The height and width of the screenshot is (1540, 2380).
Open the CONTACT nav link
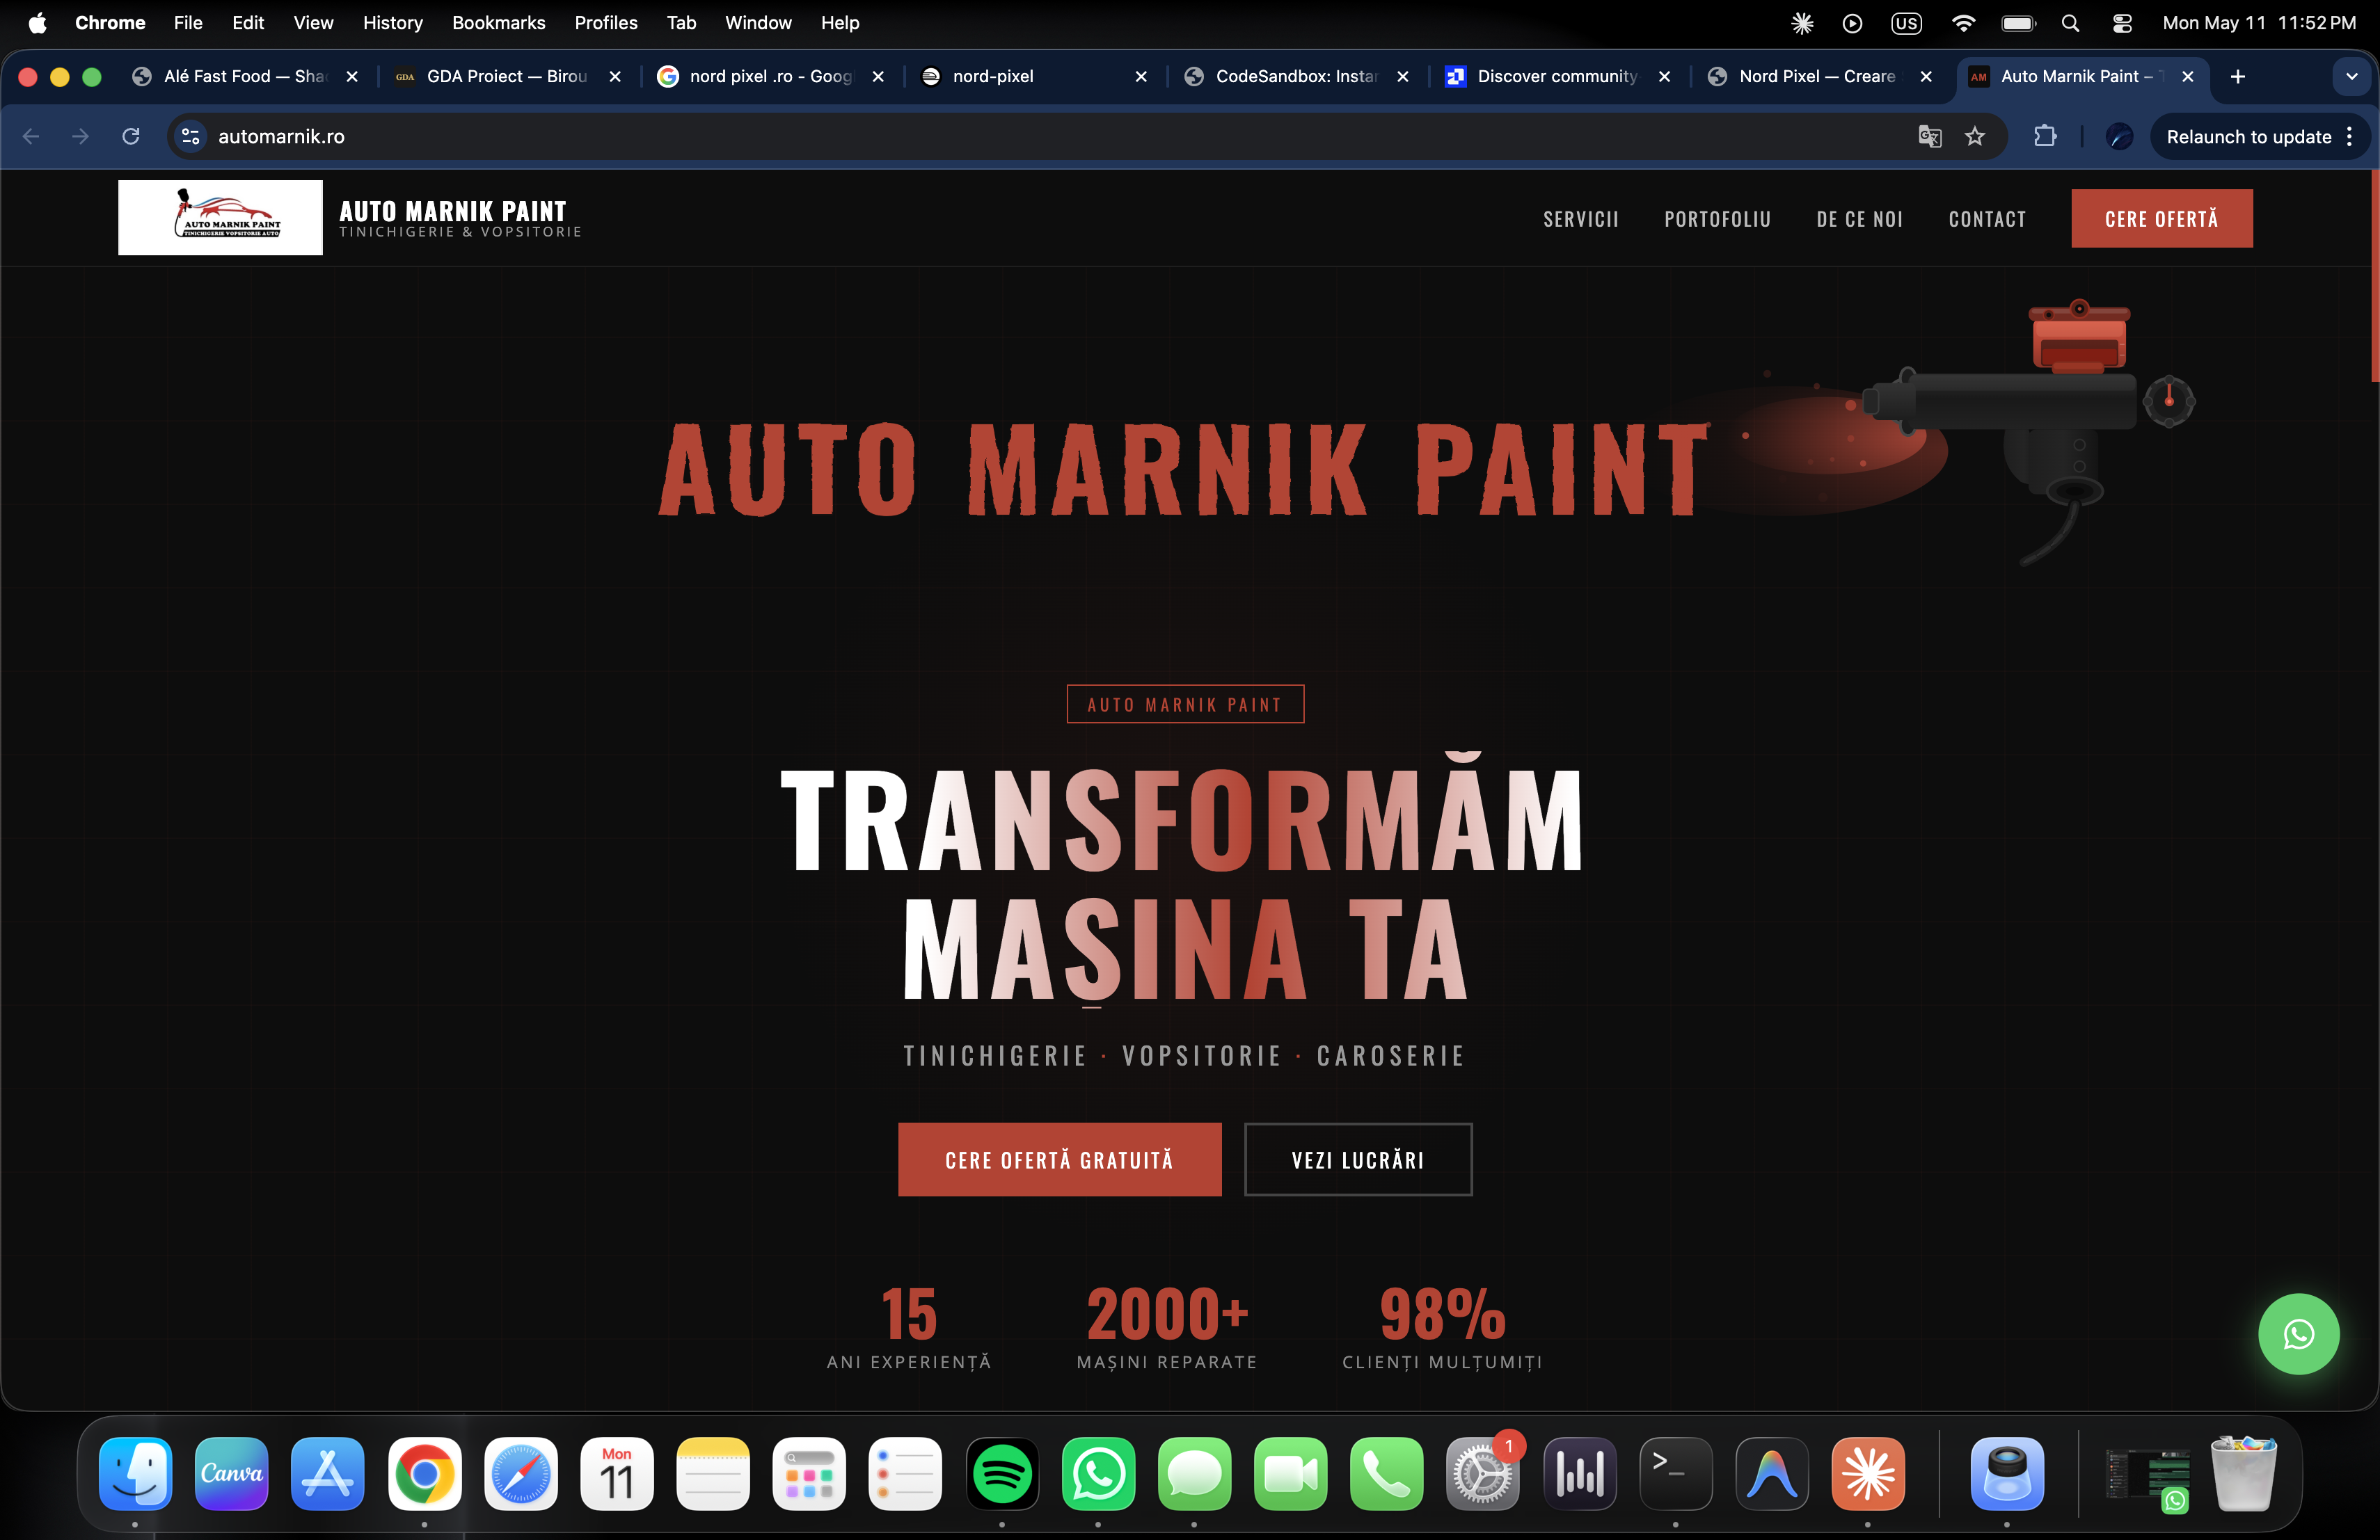tap(1986, 219)
